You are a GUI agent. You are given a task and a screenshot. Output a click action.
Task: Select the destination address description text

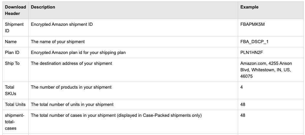71,63
